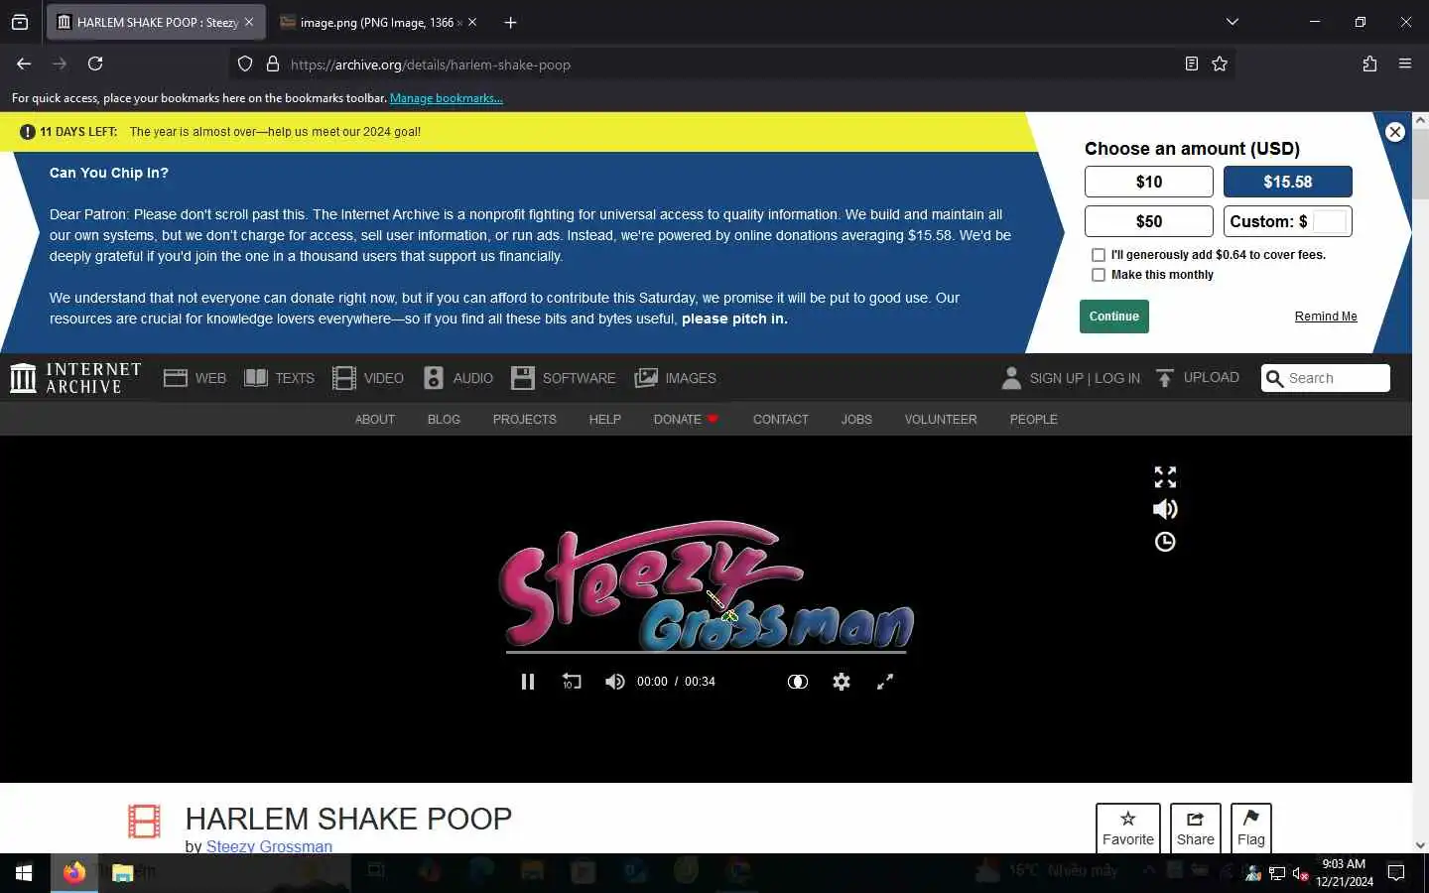Image resolution: width=1429 pixels, height=893 pixels.
Task: Check Make this monthly checkbox
Action: [x=1099, y=275]
